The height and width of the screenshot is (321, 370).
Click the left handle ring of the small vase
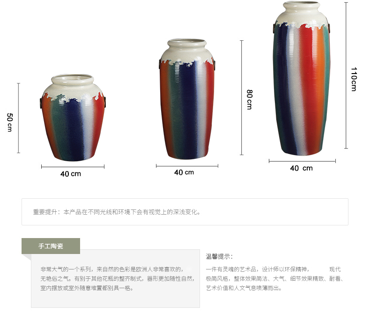41,103
